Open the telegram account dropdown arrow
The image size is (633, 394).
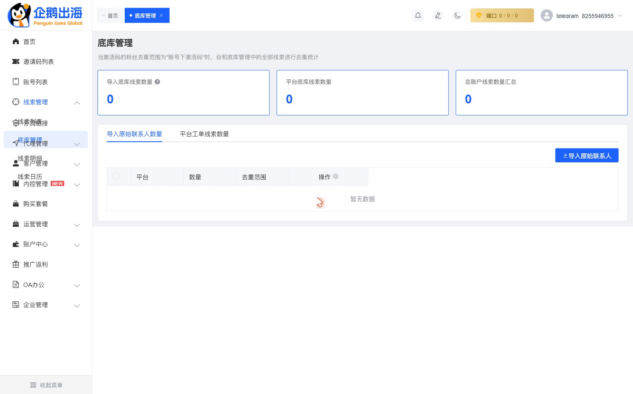click(x=620, y=16)
